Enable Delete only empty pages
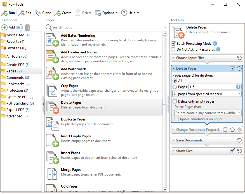Image resolution: width=245 pixels, height=194 pixels. coord(175,101)
